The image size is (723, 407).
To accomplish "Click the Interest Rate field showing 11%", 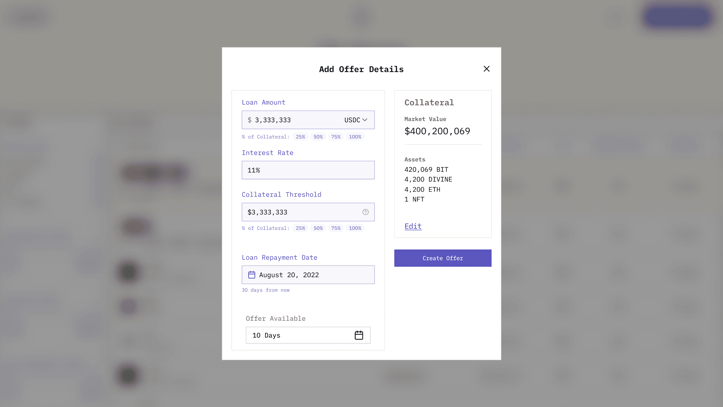I will click(x=308, y=170).
